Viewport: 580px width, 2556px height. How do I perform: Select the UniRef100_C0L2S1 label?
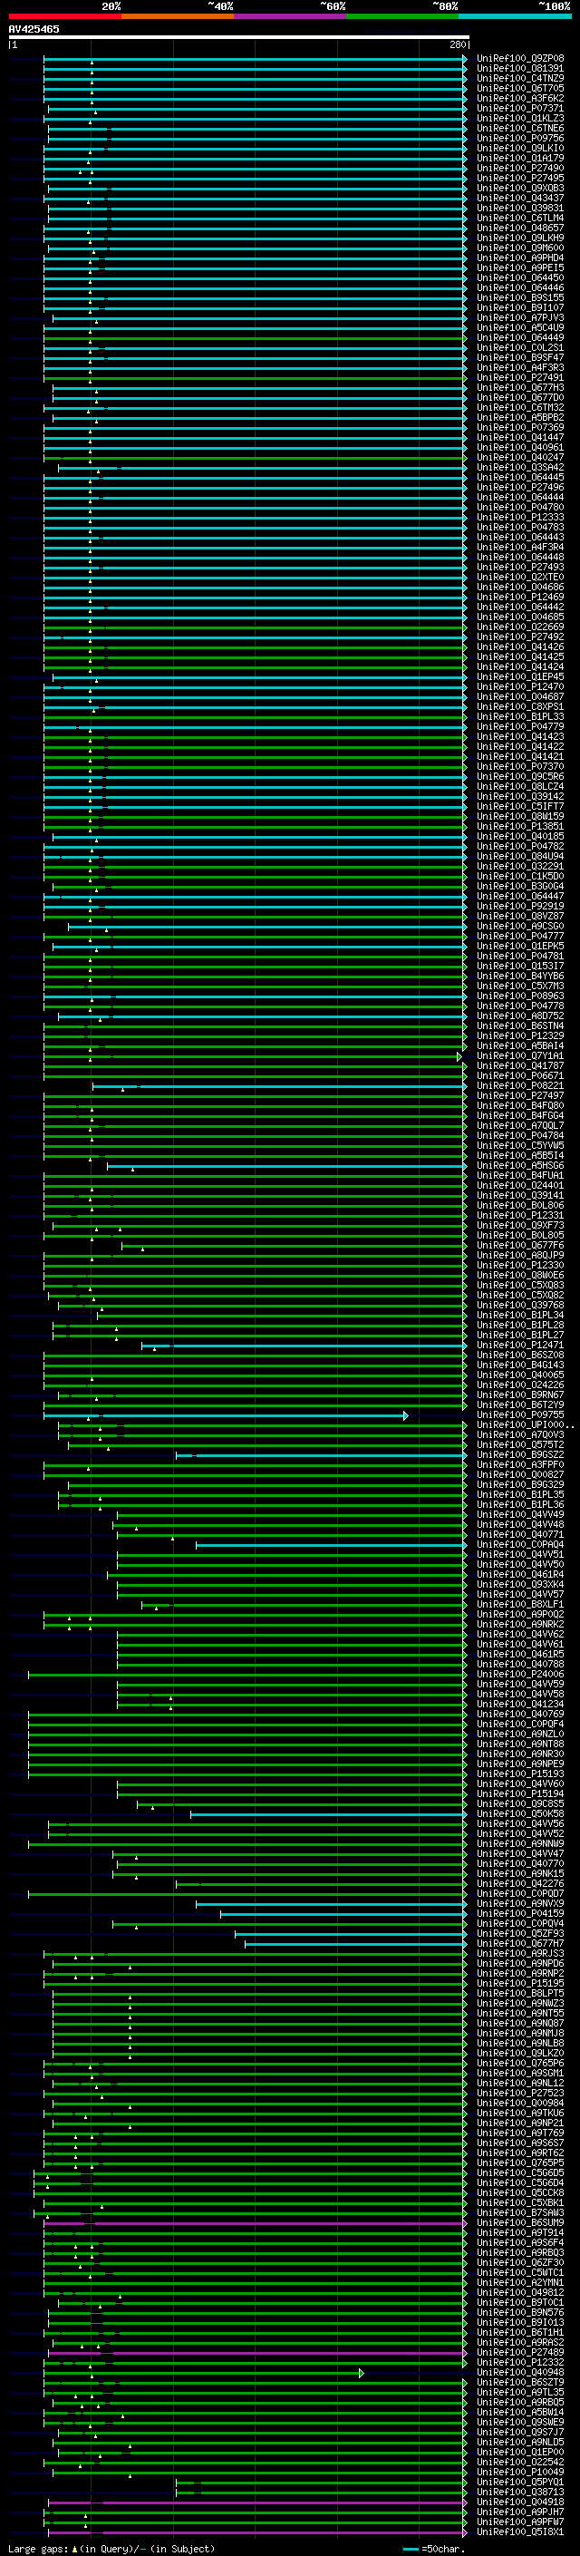click(x=520, y=347)
